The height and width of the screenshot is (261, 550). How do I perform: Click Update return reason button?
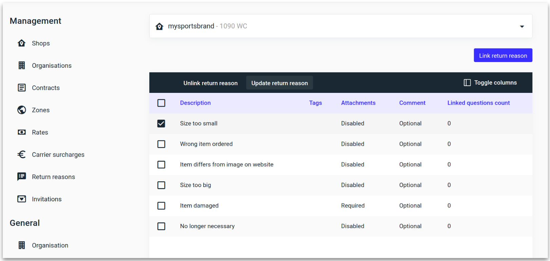(279, 83)
